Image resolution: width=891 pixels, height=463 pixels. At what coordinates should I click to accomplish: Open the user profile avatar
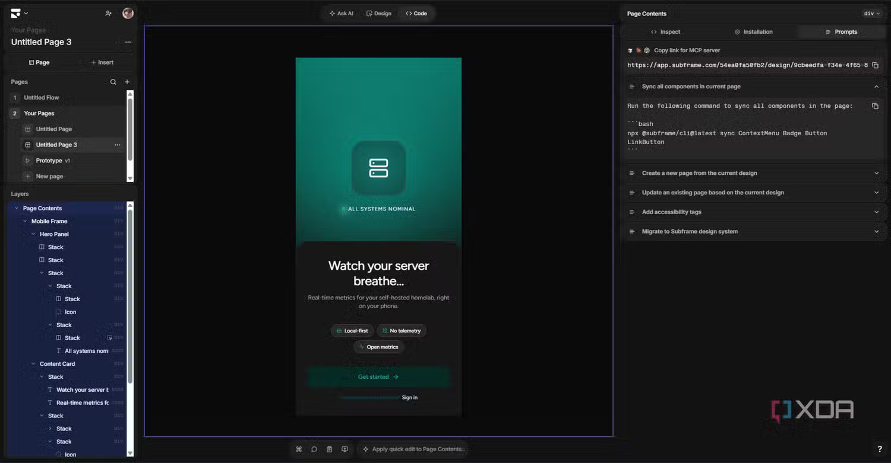pyautogui.click(x=128, y=13)
